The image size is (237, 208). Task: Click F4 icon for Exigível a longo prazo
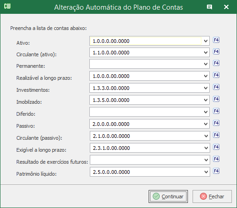coord(216,147)
